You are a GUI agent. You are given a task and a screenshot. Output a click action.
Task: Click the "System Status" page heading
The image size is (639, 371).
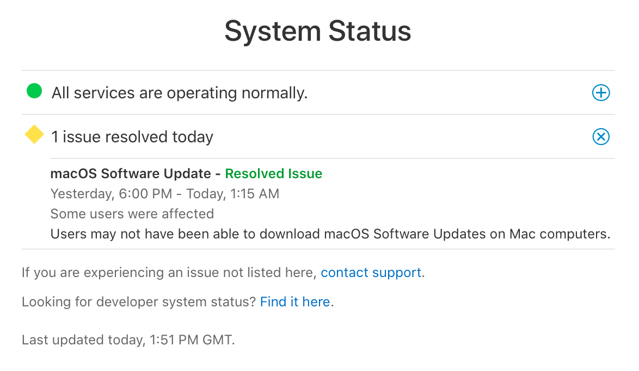[x=318, y=31]
